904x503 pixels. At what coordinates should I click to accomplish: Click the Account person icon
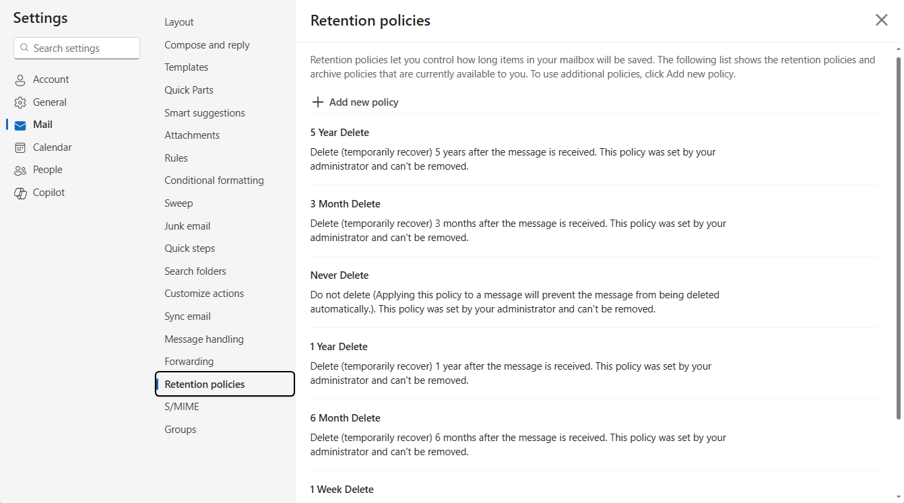(x=20, y=80)
